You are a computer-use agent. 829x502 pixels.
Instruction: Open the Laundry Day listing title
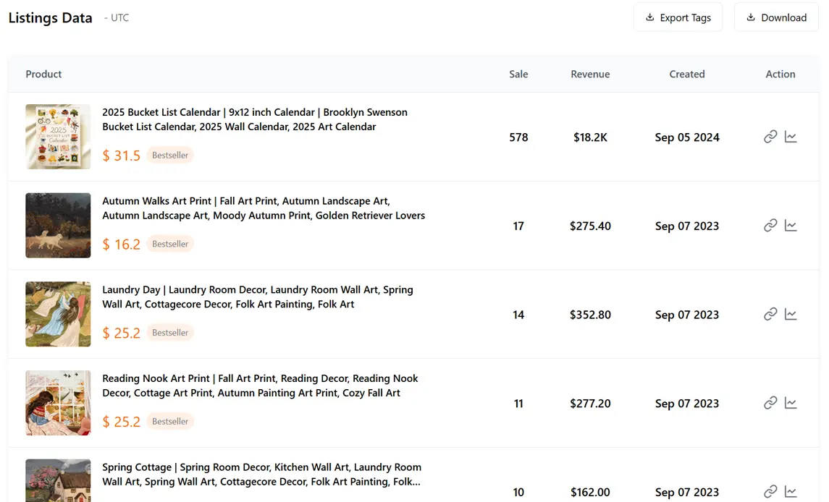point(258,297)
